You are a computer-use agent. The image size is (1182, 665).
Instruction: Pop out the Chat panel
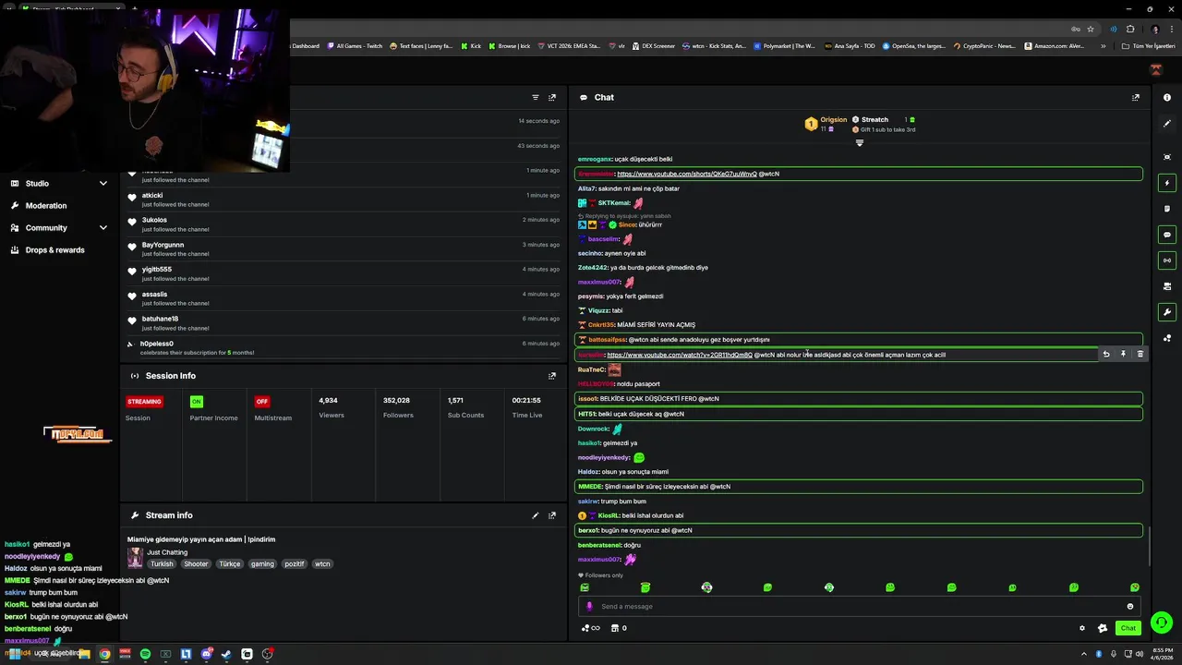point(1136,97)
